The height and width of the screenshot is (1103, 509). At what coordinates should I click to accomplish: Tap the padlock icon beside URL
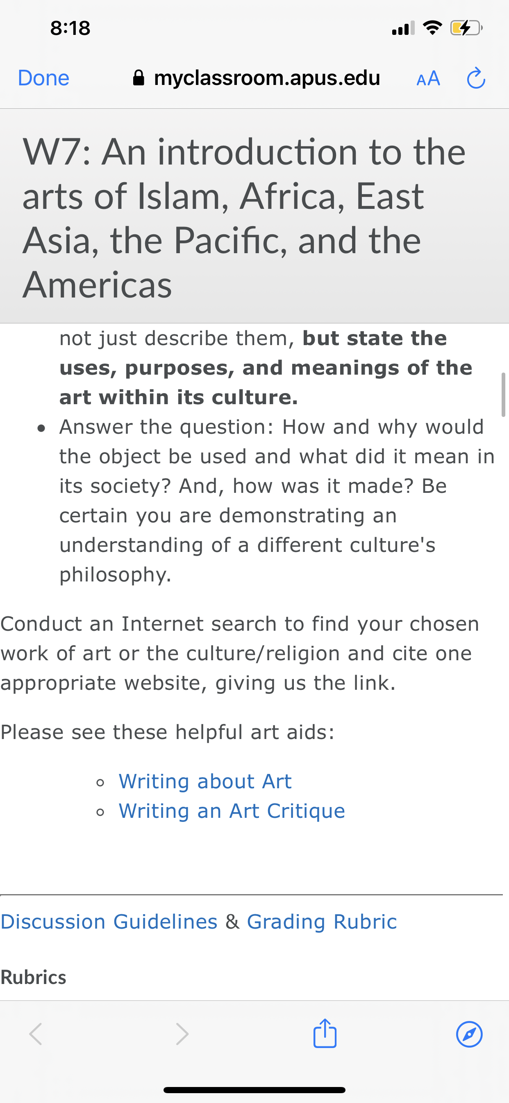click(139, 78)
